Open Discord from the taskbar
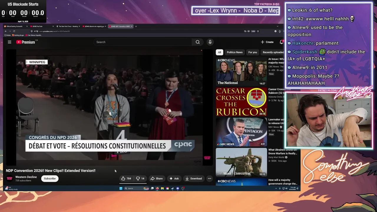The width and height of the screenshot is (377, 212). point(178,188)
